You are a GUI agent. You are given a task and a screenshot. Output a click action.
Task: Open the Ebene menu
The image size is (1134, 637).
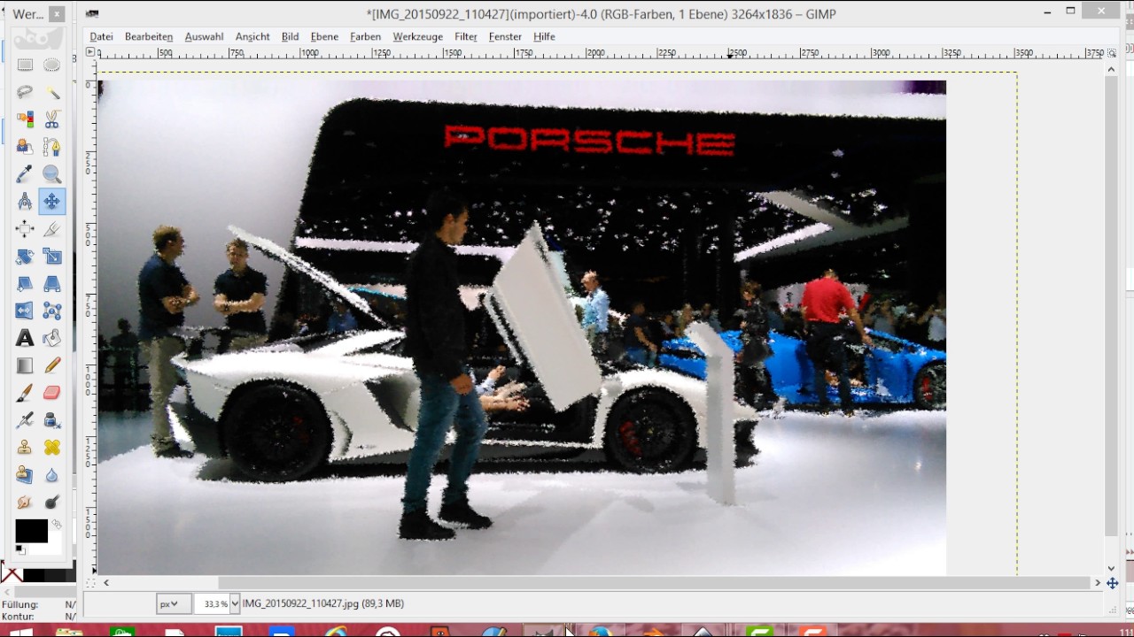(x=324, y=36)
